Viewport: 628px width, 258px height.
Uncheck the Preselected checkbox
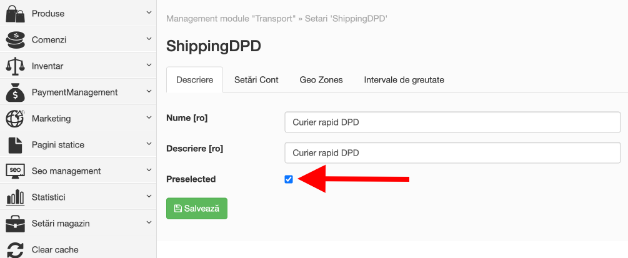[x=288, y=179]
